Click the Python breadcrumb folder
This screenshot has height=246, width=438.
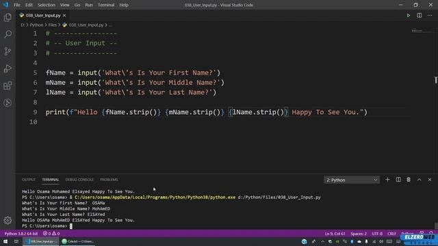(x=36, y=25)
